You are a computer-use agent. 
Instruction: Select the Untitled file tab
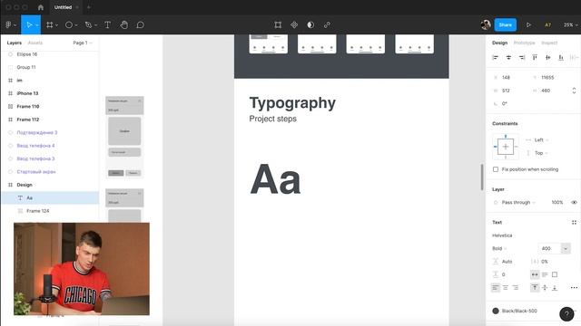63,7
